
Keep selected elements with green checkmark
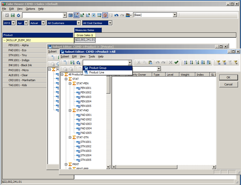pos(177,62)
